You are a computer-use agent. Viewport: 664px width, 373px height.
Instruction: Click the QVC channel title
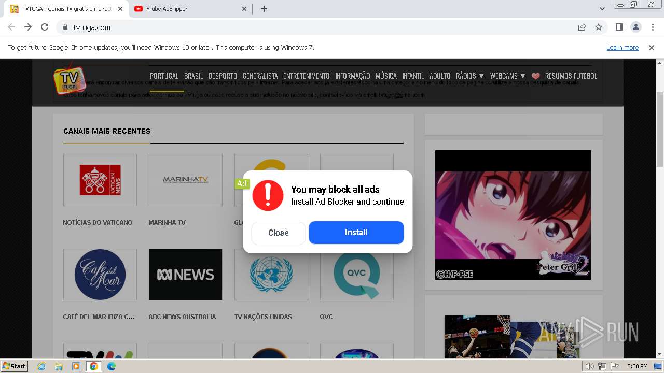(x=326, y=317)
